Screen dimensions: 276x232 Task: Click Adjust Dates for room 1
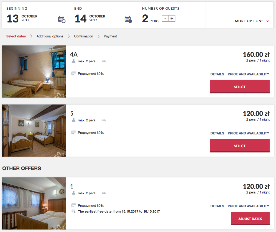(250, 219)
